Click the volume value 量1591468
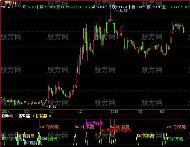Screen dimensions: 190x147 coord(100,7)
